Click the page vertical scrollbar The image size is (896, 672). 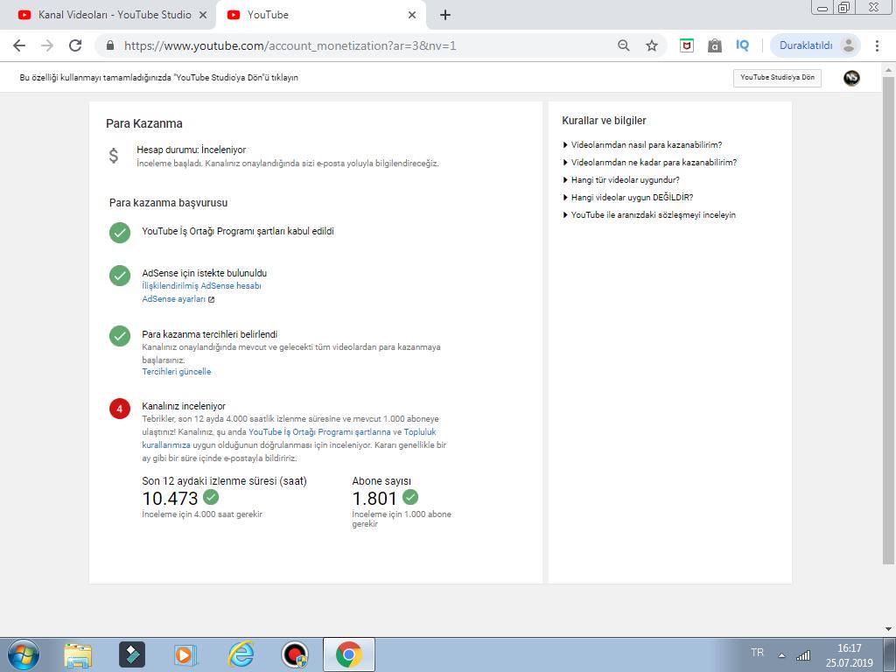coord(889,320)
